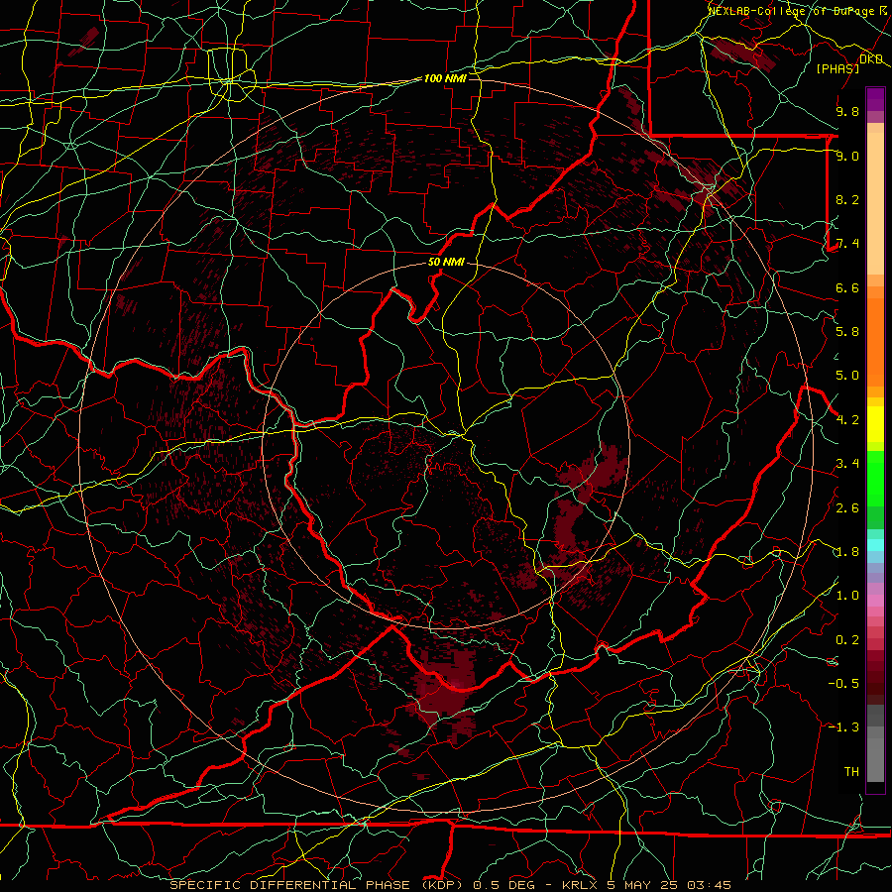
Task: Click the "[PHAS]" label above the color scale
Action: coord(837,68)
